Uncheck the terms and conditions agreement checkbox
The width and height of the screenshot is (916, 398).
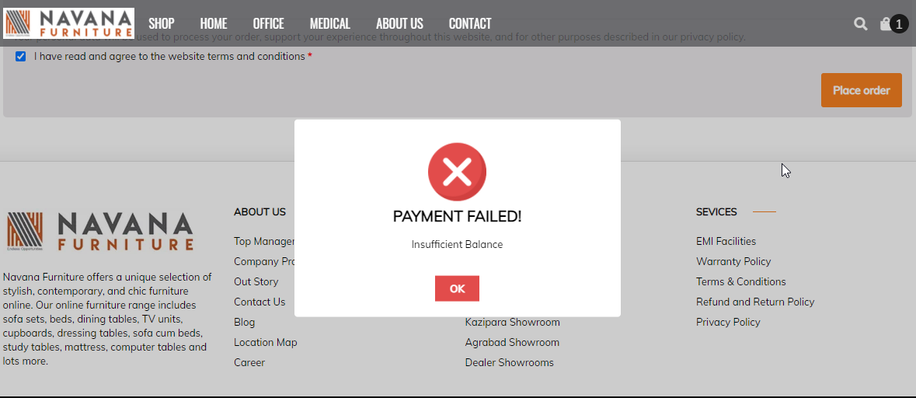pyautogui.click(x=21, y=56)
